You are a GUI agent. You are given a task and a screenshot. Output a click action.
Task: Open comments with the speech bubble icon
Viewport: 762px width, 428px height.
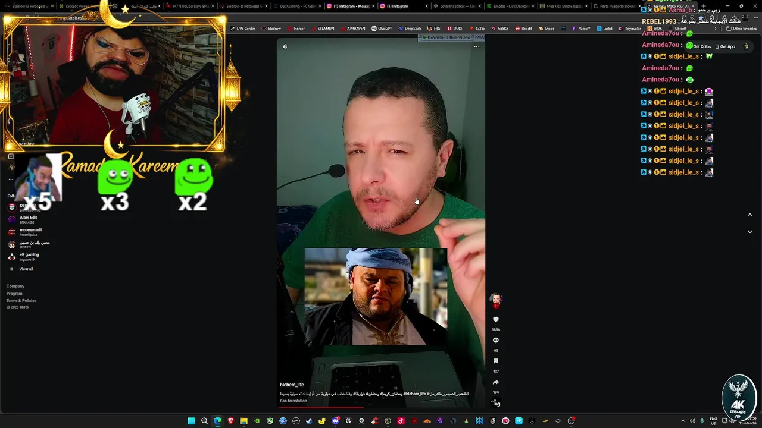coord(496,341)
